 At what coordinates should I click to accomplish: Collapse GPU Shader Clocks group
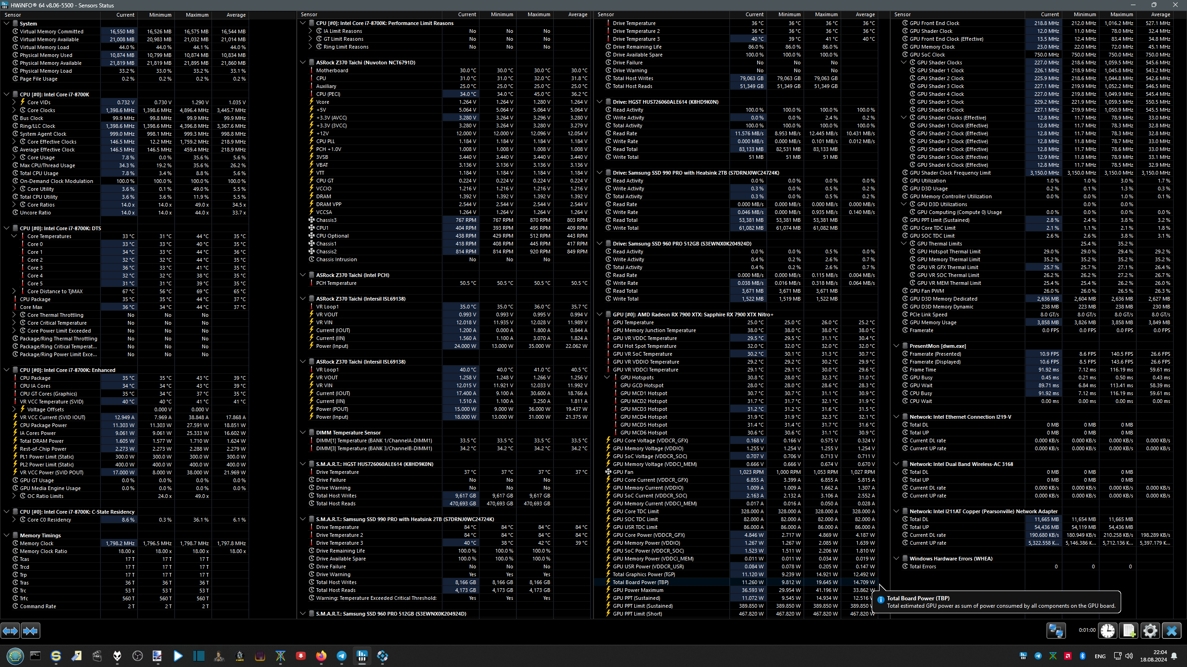[904, 63]
